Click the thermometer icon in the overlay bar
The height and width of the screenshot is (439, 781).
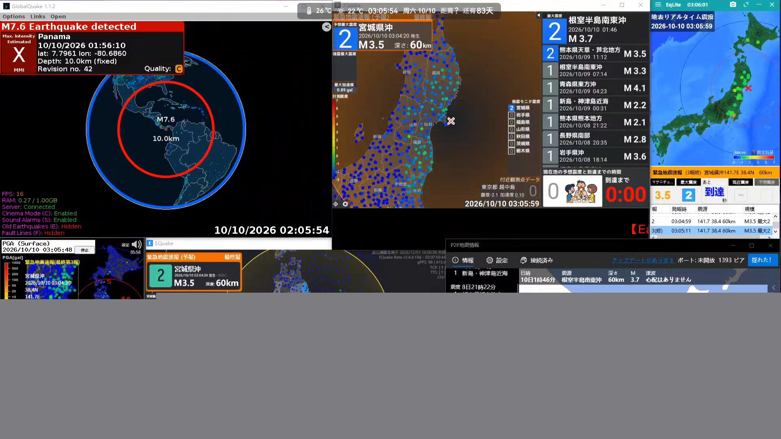pyautogui.click(x=309, y=11)
